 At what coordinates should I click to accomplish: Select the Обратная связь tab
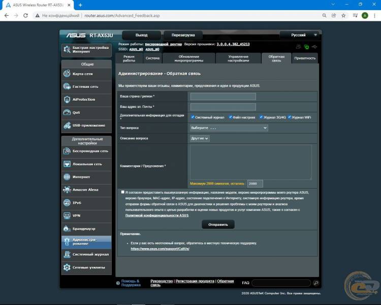click(276, 58)
